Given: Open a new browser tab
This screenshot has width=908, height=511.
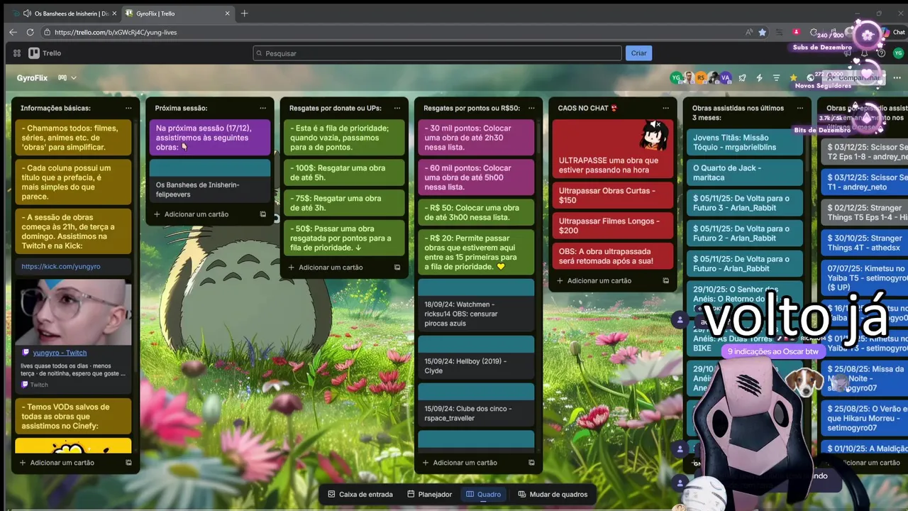Looking at the screenshot, I should click(x=244, y=13).
